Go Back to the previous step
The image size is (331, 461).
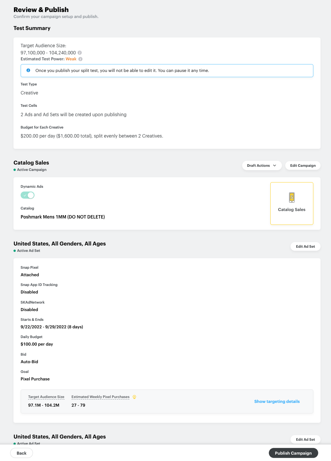pyautogui.click(x=21, y=453)
